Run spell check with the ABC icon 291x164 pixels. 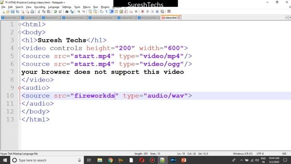point(169,12)
